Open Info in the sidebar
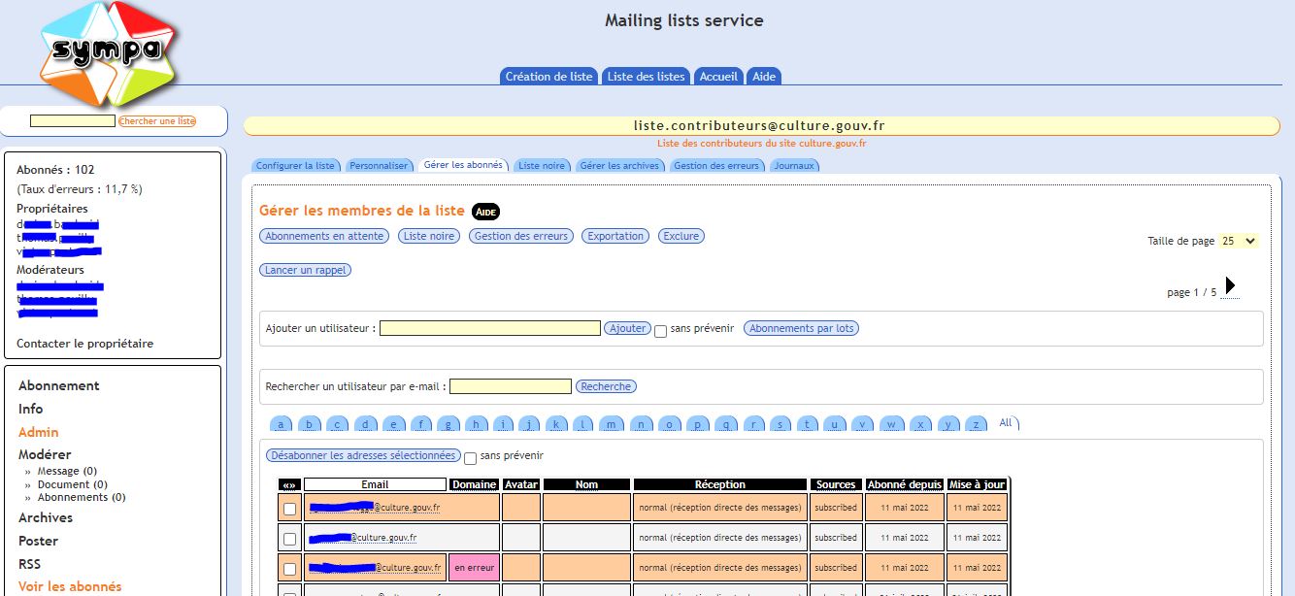1295x596 pixels. coord(31,409)
